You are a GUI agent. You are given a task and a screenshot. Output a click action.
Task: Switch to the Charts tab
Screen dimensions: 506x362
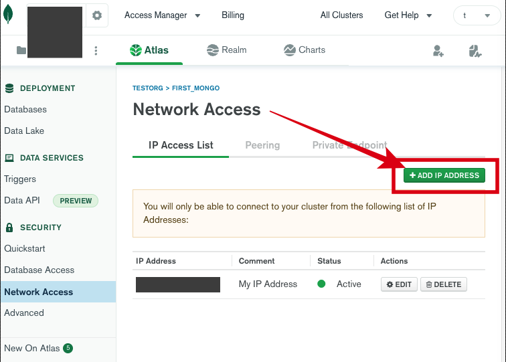pos(305,50)
